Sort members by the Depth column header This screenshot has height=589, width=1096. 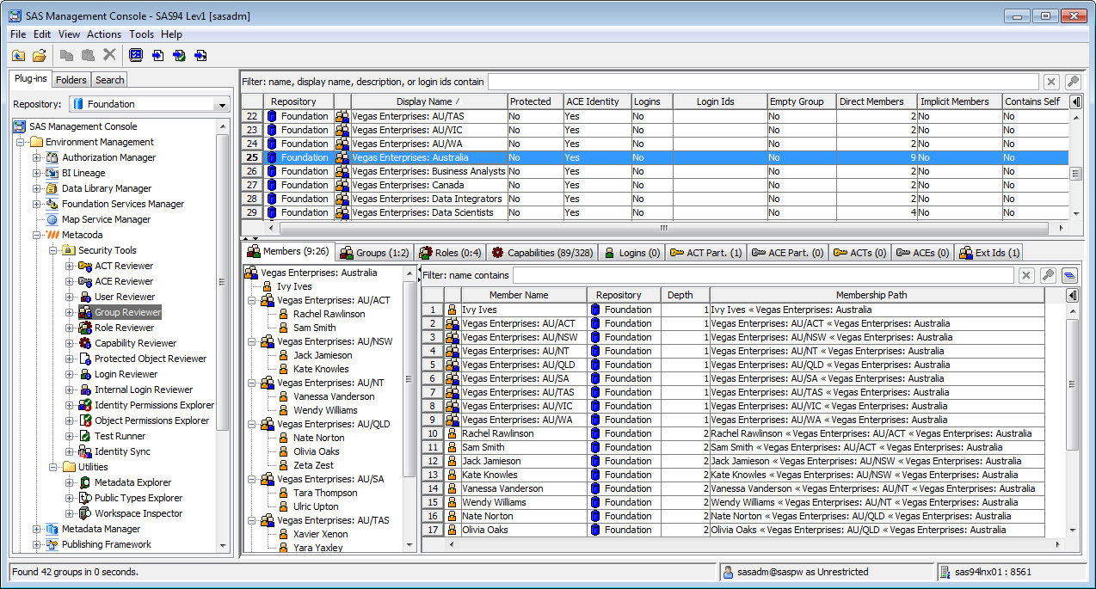click(686, 295)
